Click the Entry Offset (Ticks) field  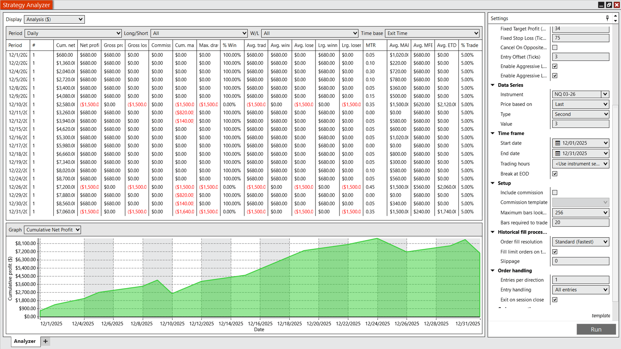580,57
